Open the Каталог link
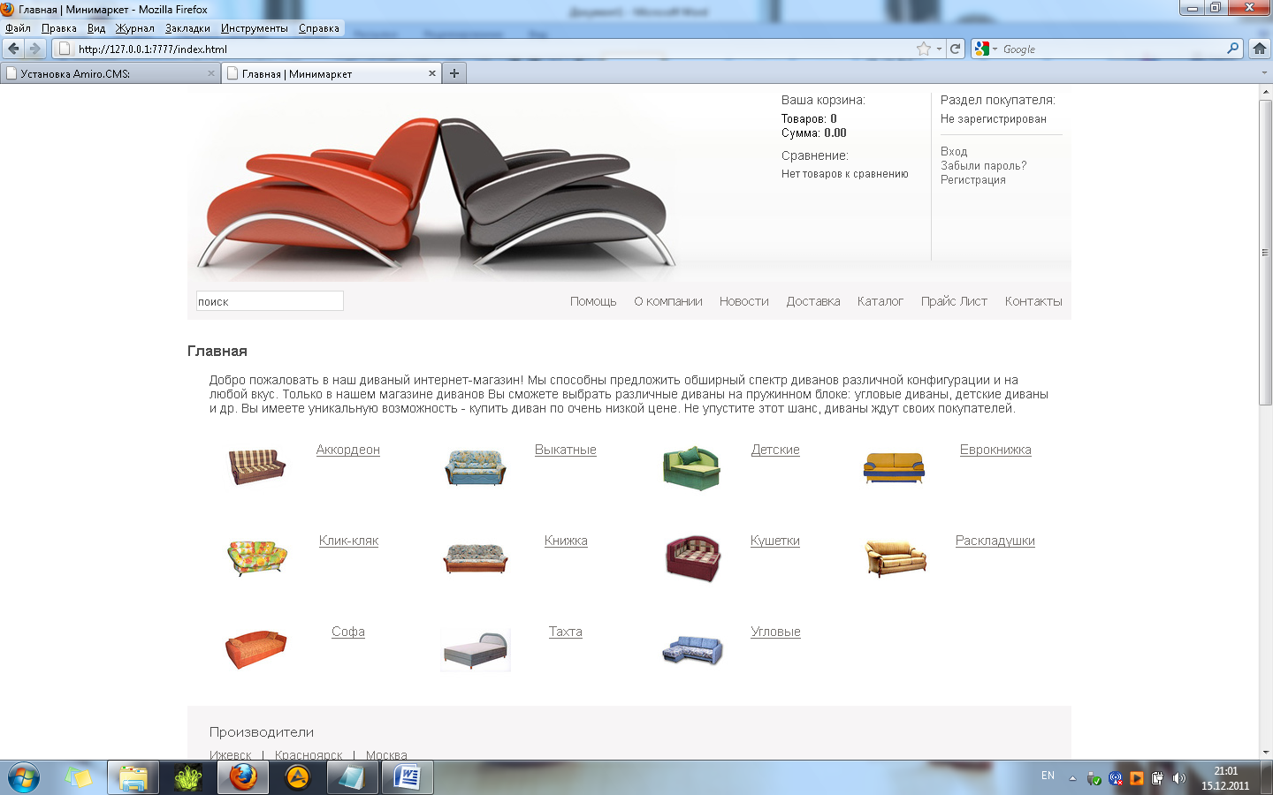Screen dimensions: 1273x795 pyautogui.click(x=880, y=301)
